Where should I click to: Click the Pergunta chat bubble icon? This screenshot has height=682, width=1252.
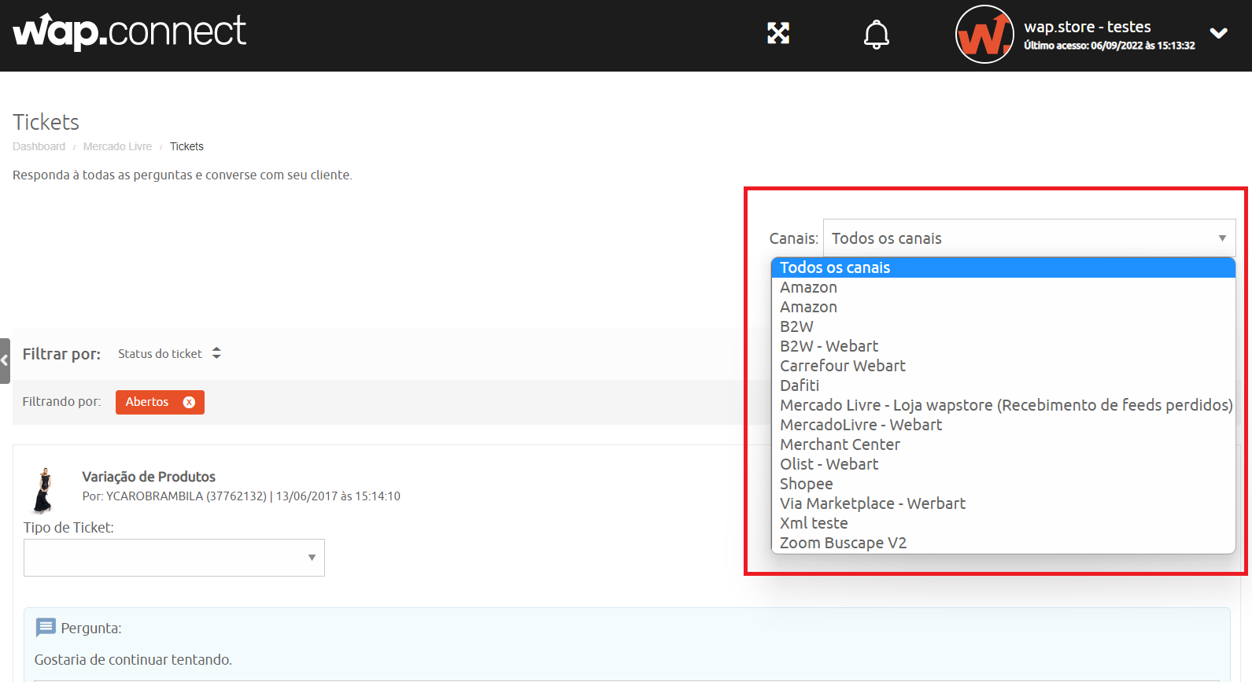pos(46,628)
